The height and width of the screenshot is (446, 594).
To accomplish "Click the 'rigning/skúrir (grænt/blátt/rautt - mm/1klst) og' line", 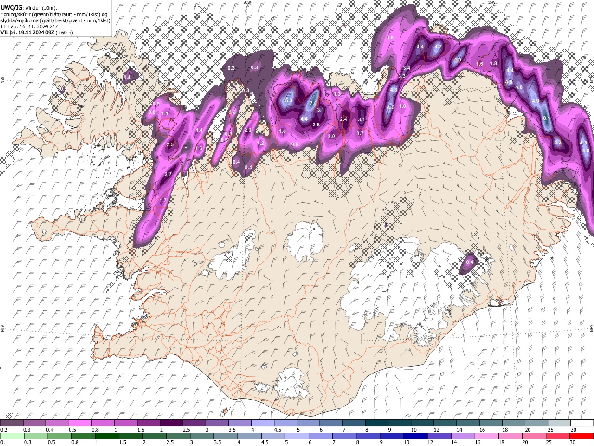I will [x=54, y=13].
